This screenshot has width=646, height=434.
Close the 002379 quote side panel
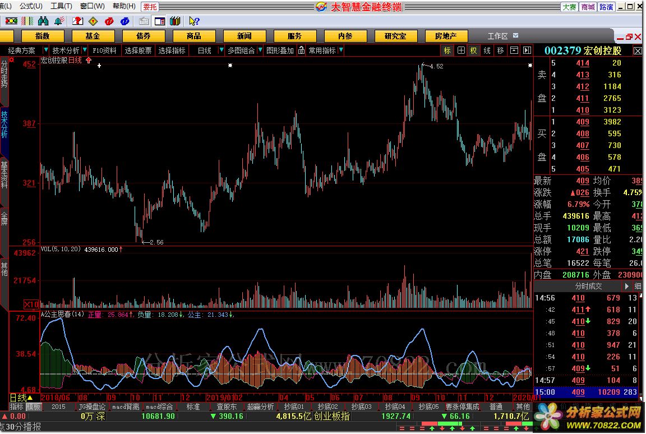coord(638,50)
